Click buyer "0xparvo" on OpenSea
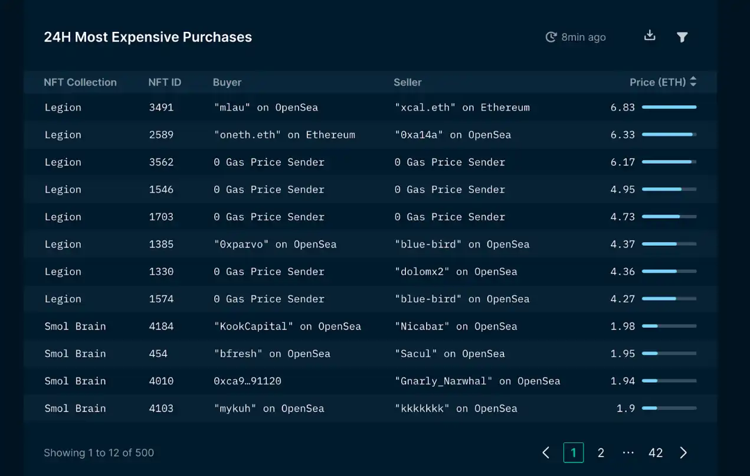 coord(275,244)
